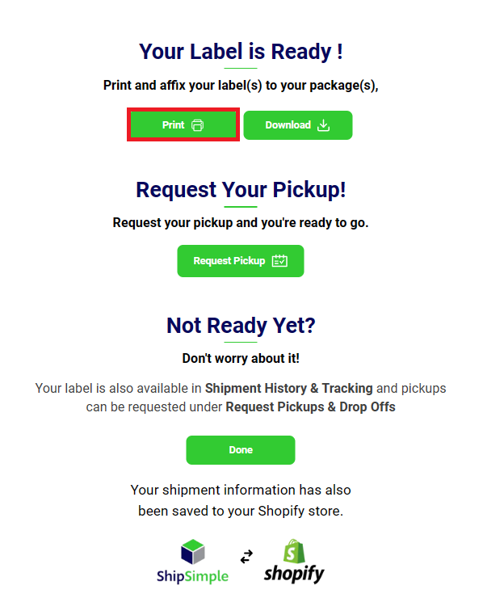Click the ShipSimple cube logo

(193, 551)
